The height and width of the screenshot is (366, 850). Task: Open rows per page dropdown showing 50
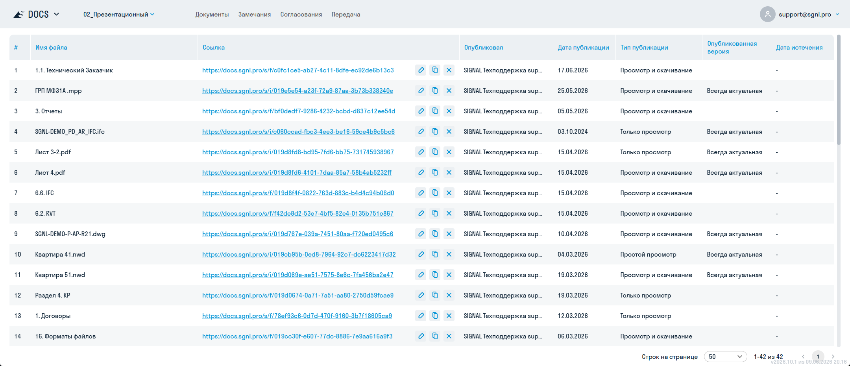click(725, 357)
